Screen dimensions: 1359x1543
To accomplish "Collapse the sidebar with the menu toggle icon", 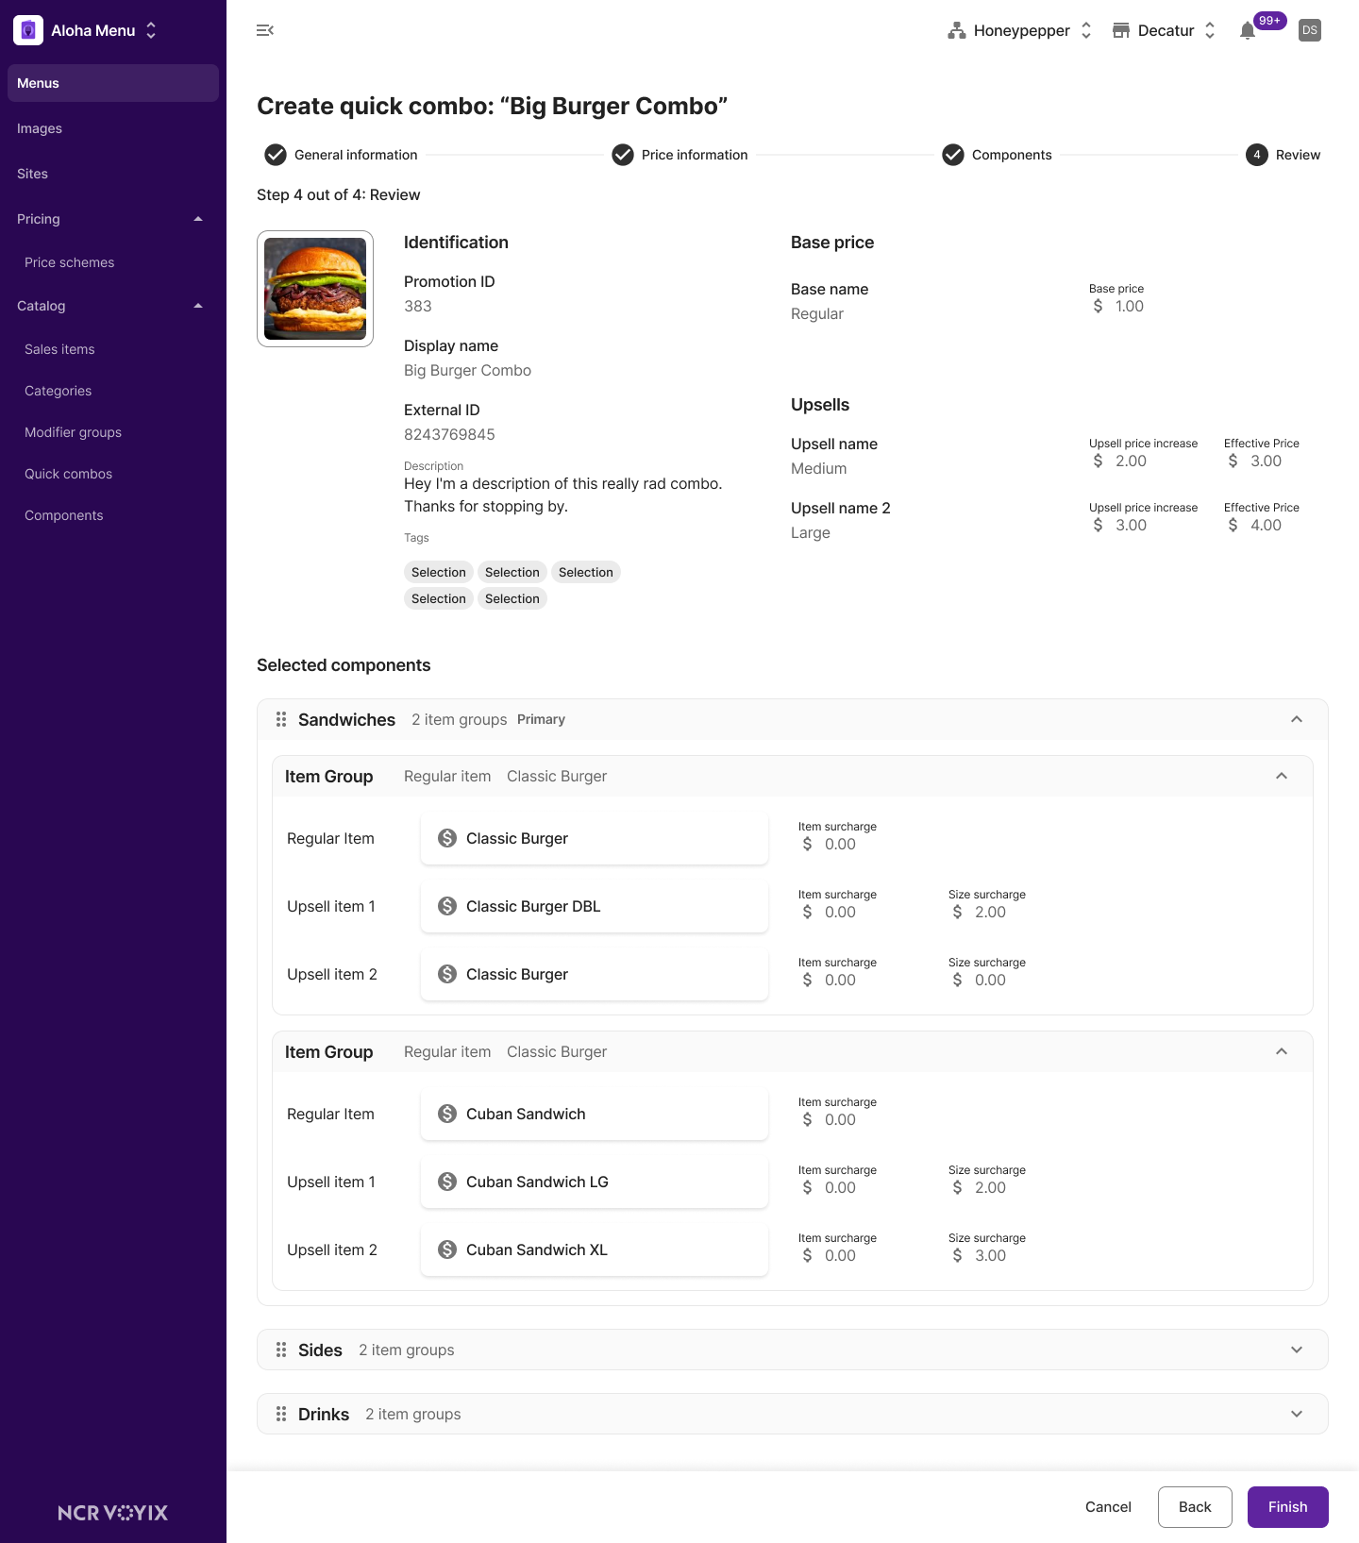I will (265, 30).
